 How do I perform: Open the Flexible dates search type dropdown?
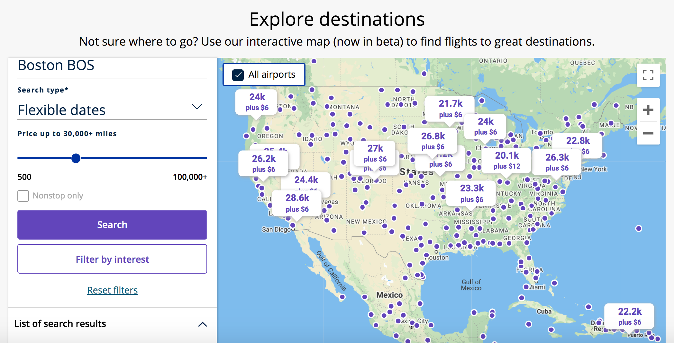coord(112,110)
